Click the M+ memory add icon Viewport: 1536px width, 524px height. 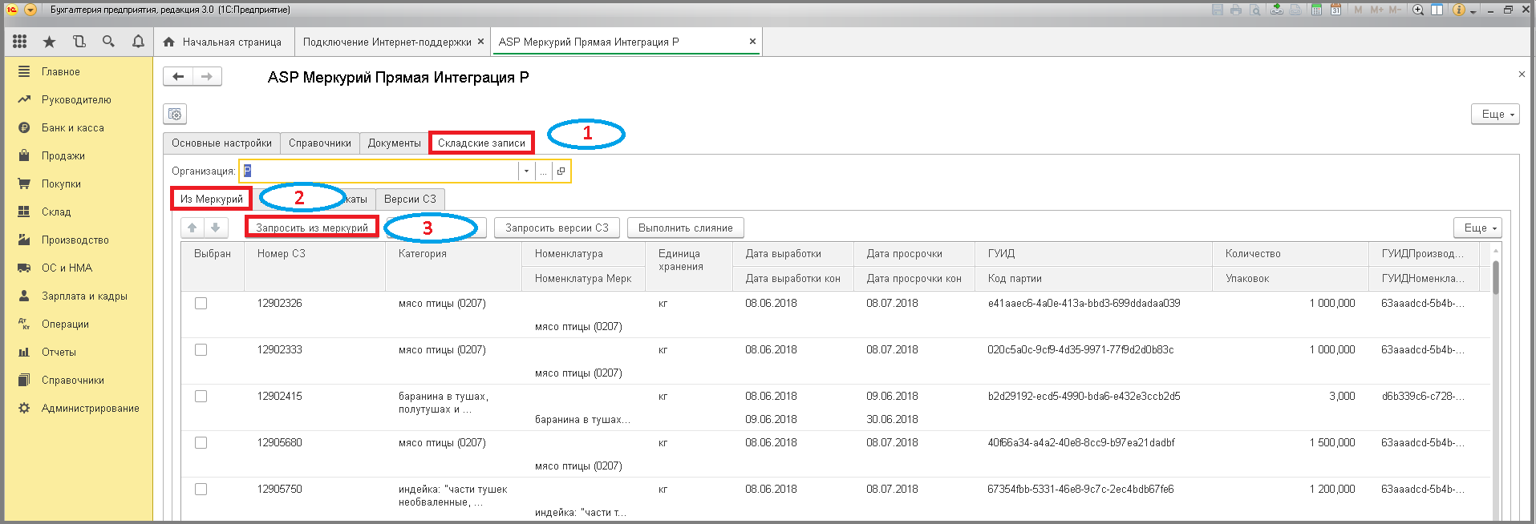click(1377, 10)
